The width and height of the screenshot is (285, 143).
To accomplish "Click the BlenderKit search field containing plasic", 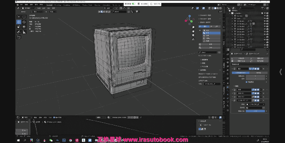I will click(208, 52).
